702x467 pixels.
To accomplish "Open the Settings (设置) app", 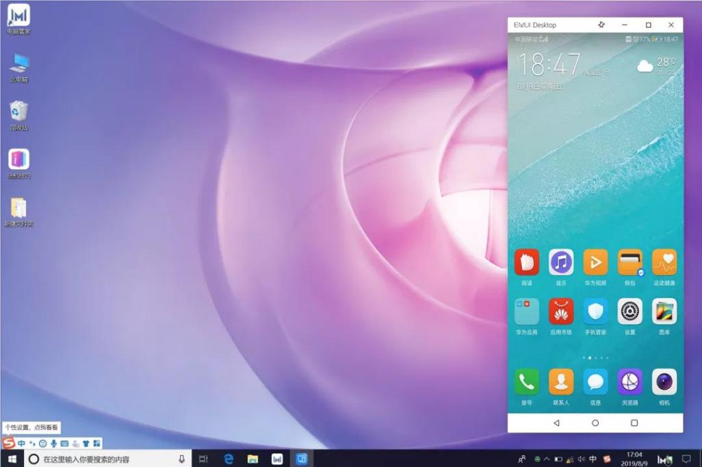I will coord(629,312).
